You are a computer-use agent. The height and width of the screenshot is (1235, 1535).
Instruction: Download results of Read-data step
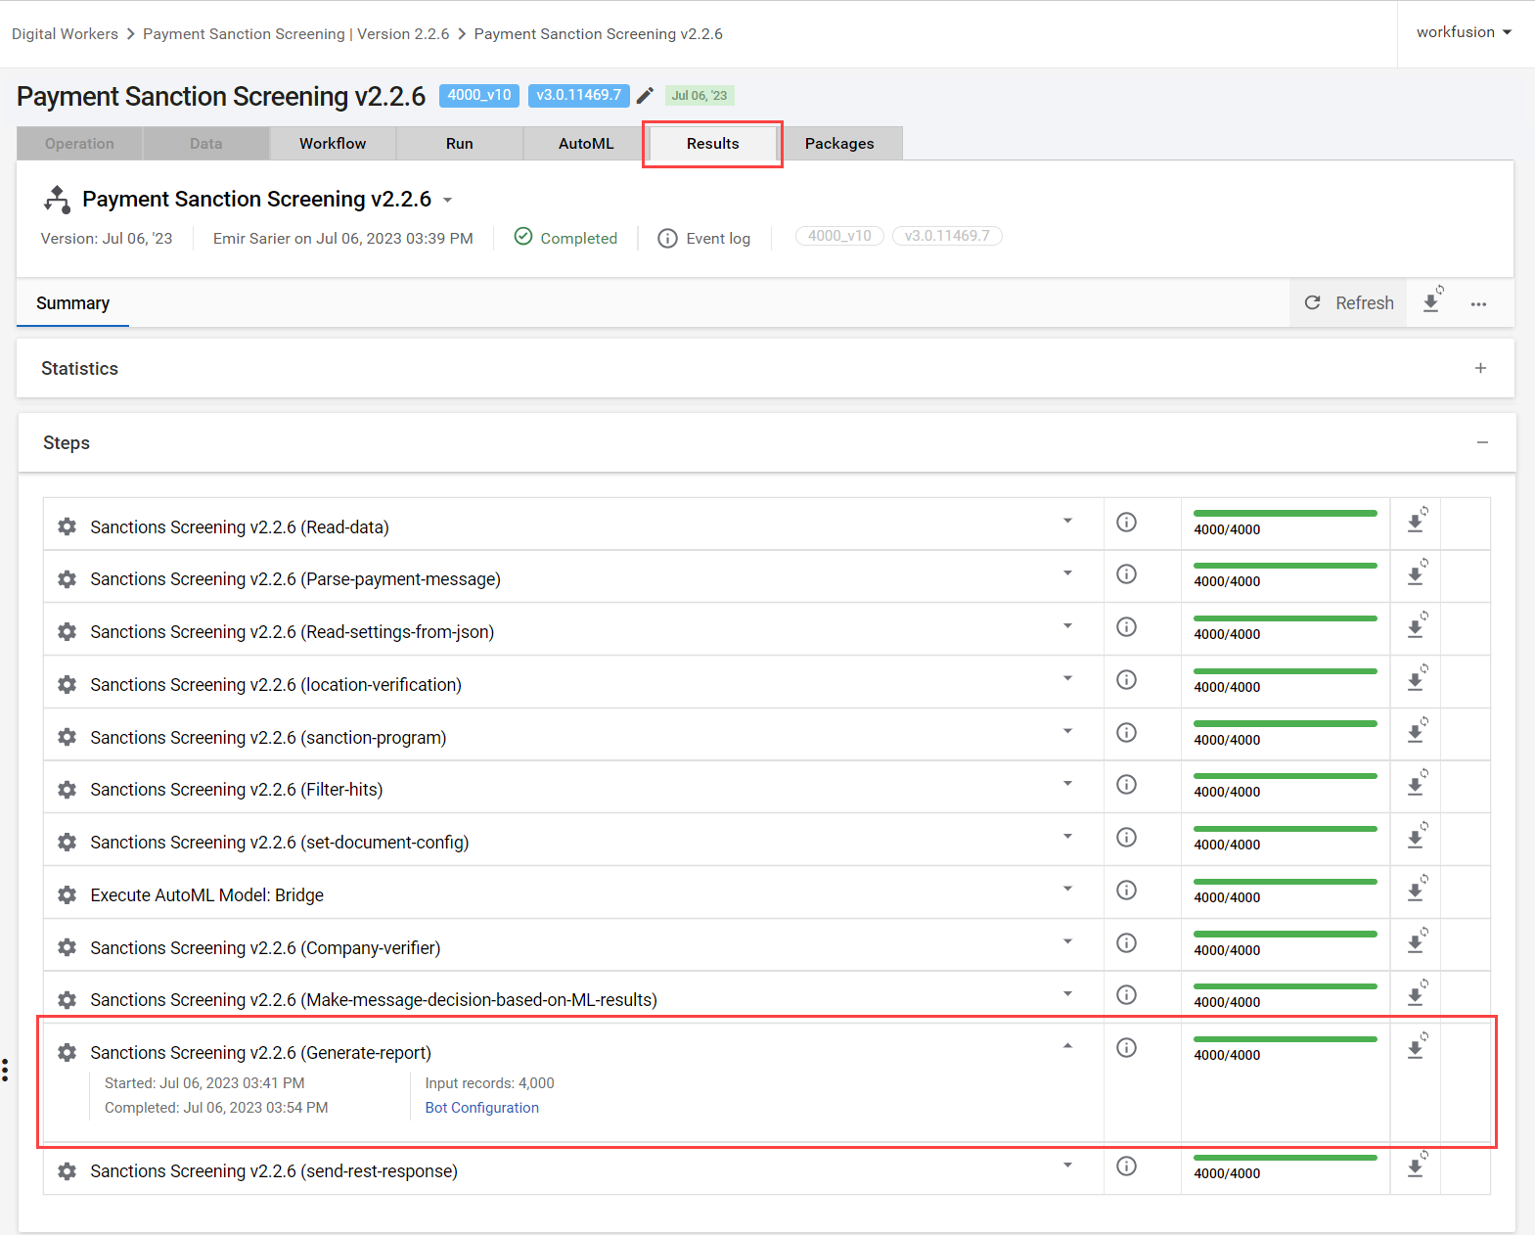click(x=1417, y=521)
